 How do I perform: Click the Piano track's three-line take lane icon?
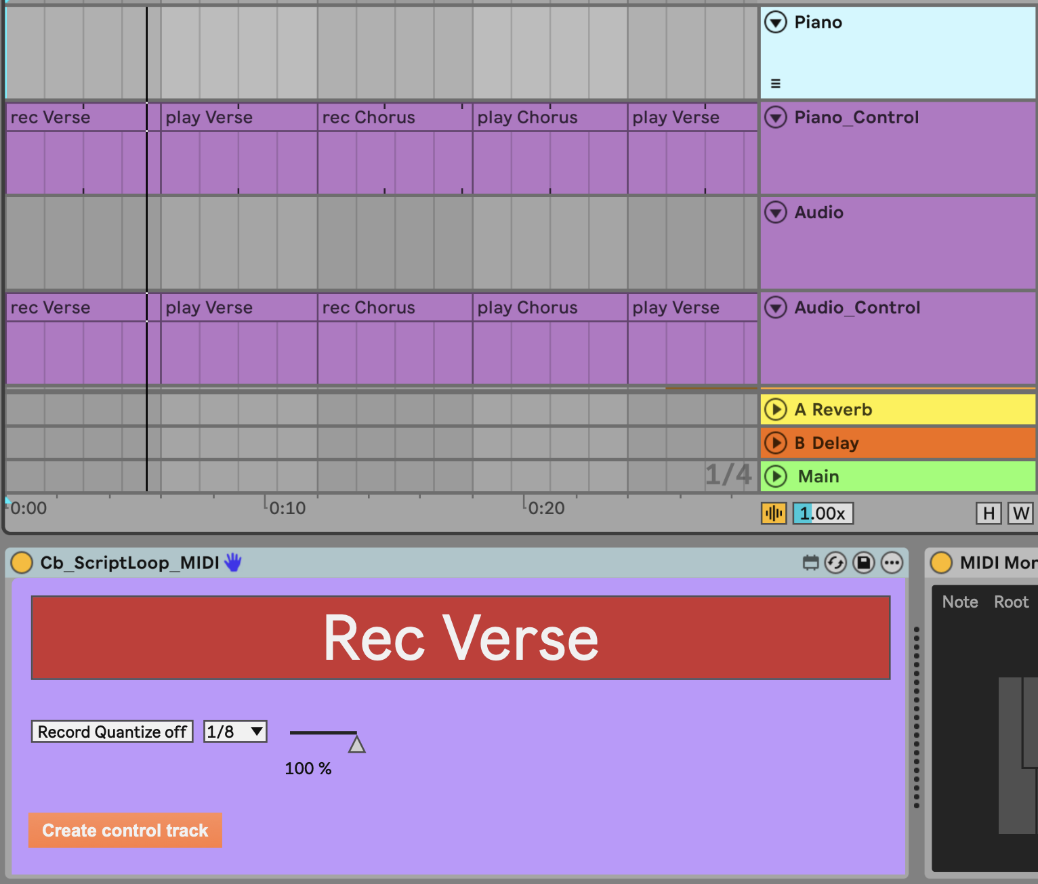776,84
